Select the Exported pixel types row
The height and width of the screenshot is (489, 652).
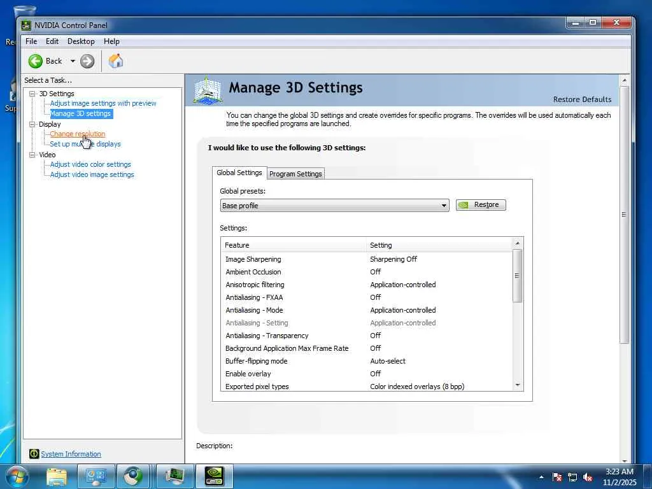[x=367, y=386]
